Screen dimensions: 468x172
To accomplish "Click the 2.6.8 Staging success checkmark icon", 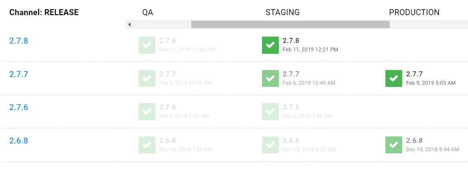I will point(270,145).
